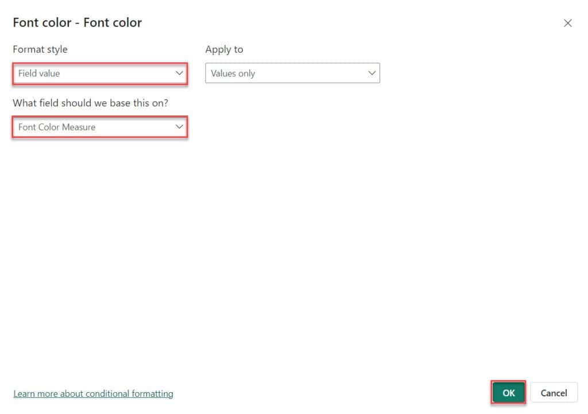588x414 pixels.
Task: Click the What field should we base label
Action: 90,103
